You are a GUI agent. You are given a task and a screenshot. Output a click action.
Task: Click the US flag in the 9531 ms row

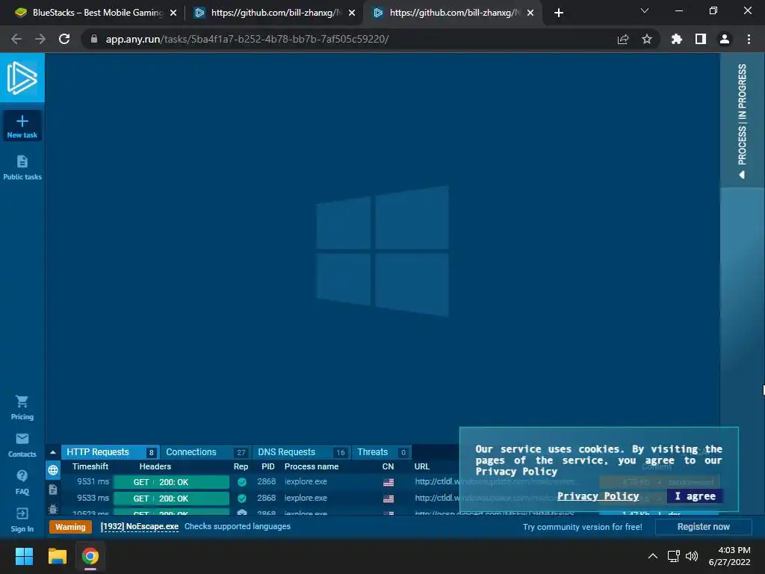[x=388, y=482]
